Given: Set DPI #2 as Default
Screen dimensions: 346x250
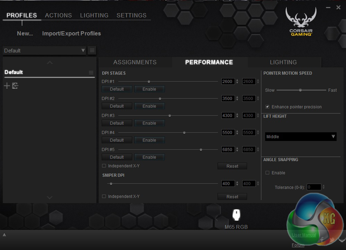Looking at the screenshot, I should (117, 106).
